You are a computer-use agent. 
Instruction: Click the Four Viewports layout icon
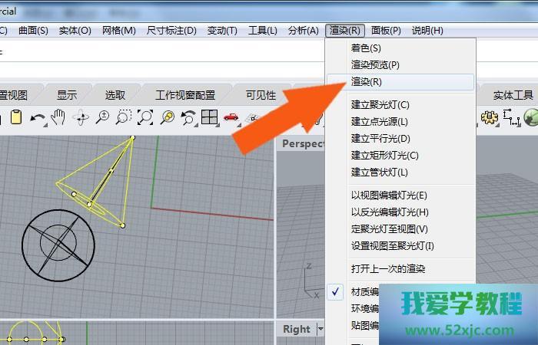210,117
